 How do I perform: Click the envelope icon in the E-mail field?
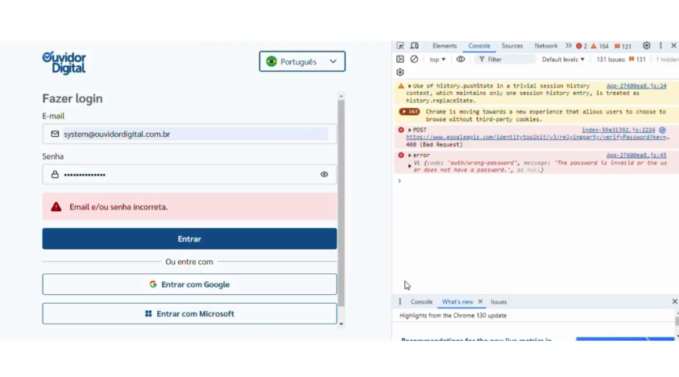pyautogui.click(x=55, y=134)
